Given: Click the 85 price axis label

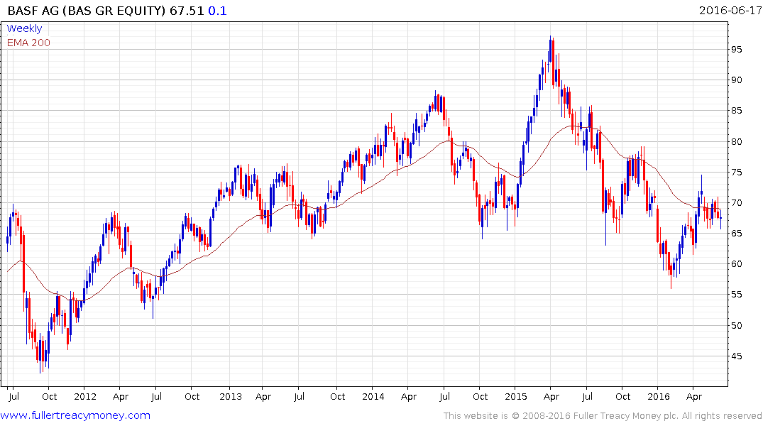Looking at the screenshot, I should [x=737, y=111].
